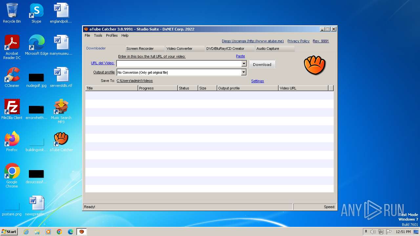This screenshot has width=420, height=236.
Task: Click the Edge taskbar icon
Action: coord(71,232)
